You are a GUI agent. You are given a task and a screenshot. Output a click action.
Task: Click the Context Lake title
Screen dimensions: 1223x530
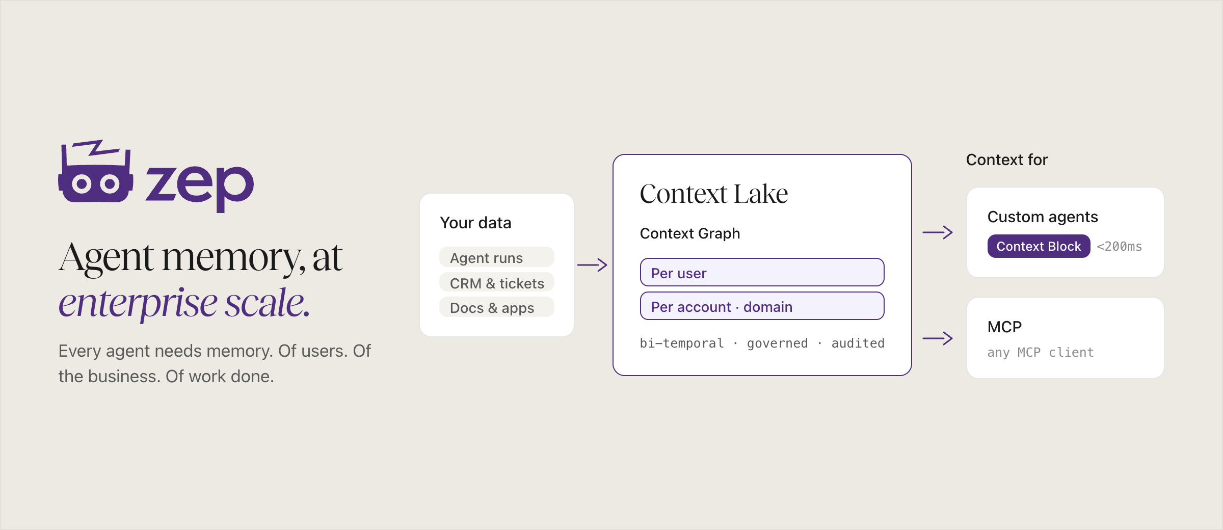coord(713,194)
